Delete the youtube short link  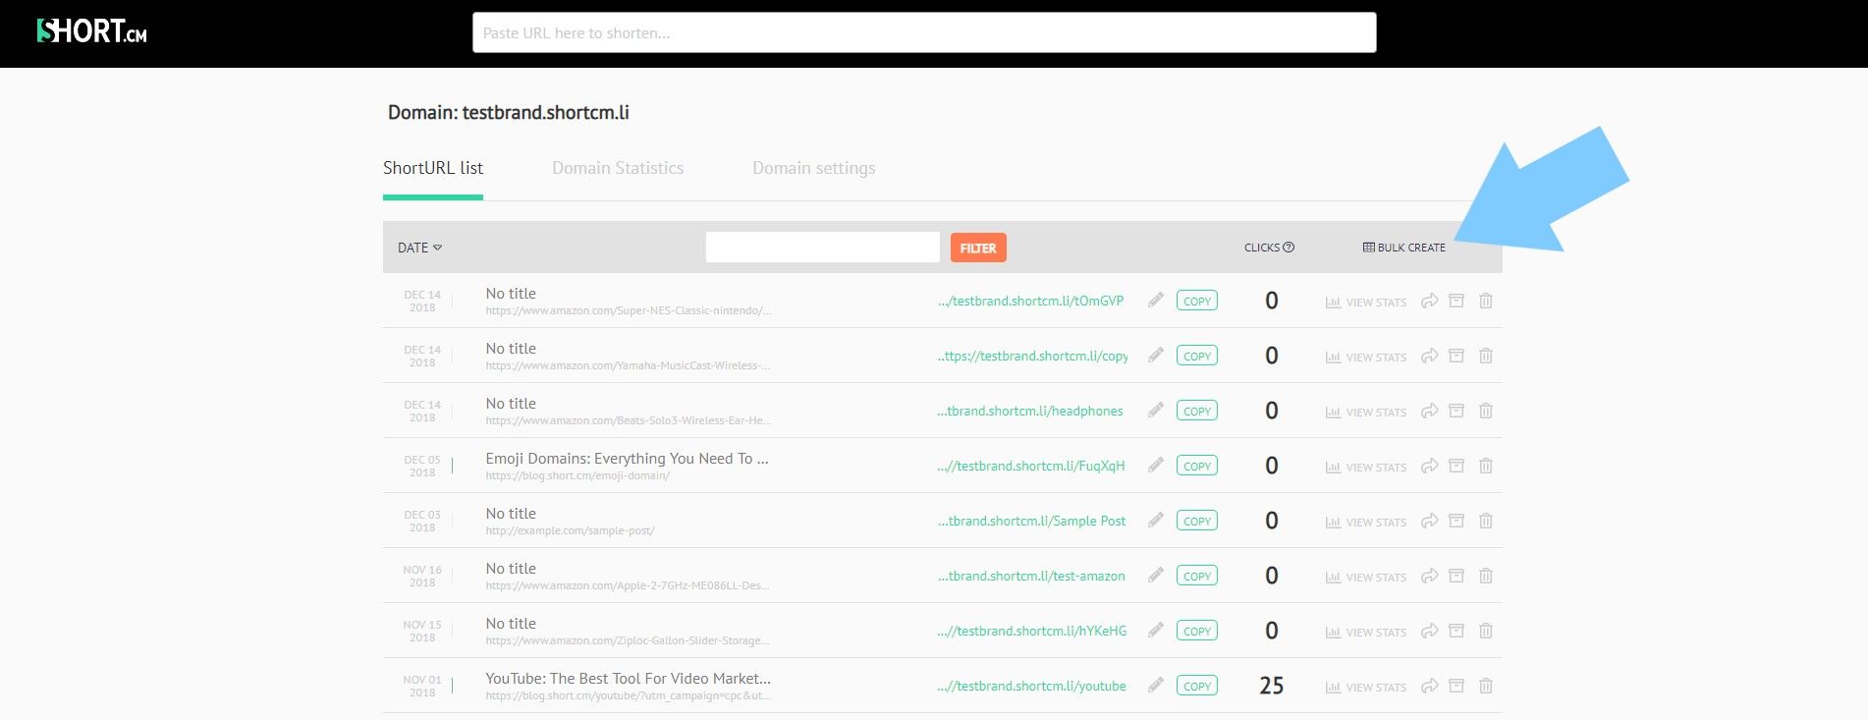(x=1486, y=686)
